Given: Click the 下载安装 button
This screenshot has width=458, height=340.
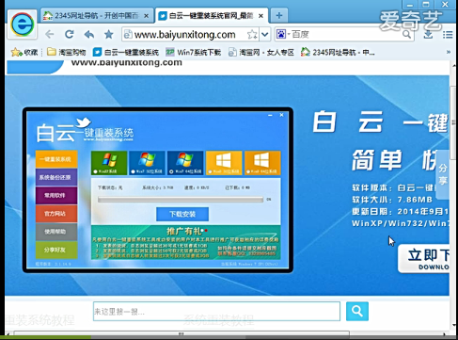Looking at the screenshot, I should click(x=182, y=214).
